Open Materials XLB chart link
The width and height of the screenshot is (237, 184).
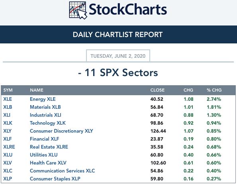[x=45, y=107]
